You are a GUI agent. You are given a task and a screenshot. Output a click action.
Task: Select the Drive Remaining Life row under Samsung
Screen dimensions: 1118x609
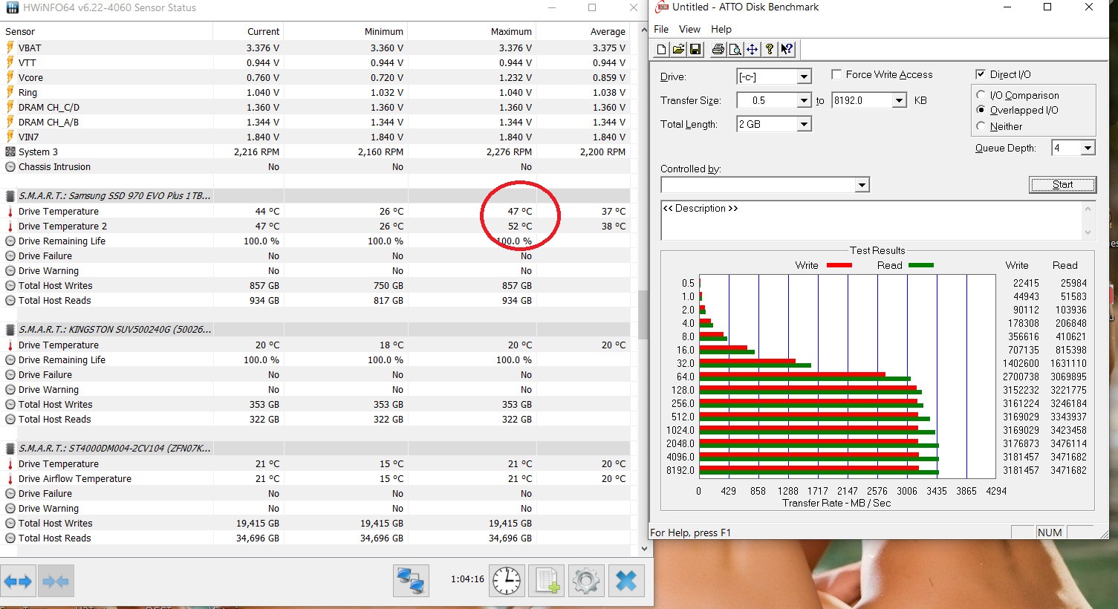click(316, 241)
